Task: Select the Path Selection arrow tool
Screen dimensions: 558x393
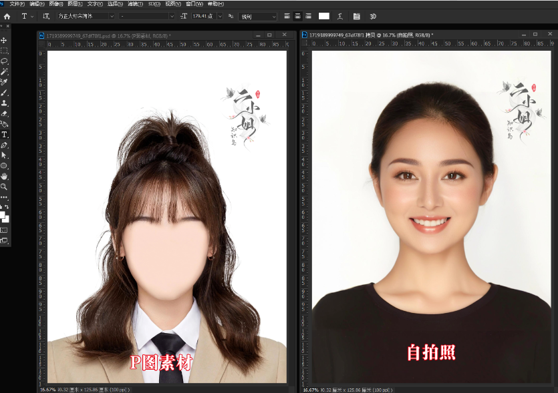Action: click(4, 155)
